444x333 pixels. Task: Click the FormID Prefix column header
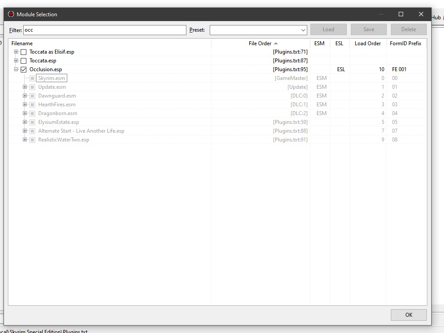pyautogui.click(x=405, y=43)
